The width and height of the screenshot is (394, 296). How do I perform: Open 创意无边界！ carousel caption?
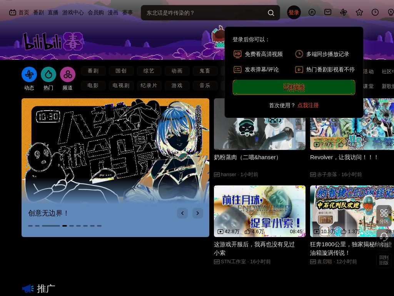tap(48, 213)
